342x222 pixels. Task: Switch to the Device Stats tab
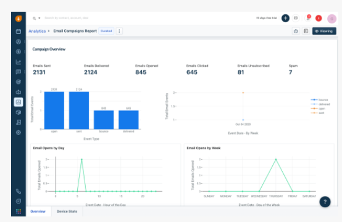67,212
